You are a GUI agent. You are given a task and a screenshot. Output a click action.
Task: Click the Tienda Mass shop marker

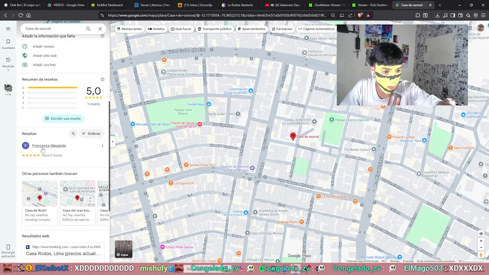pos(208,104)
